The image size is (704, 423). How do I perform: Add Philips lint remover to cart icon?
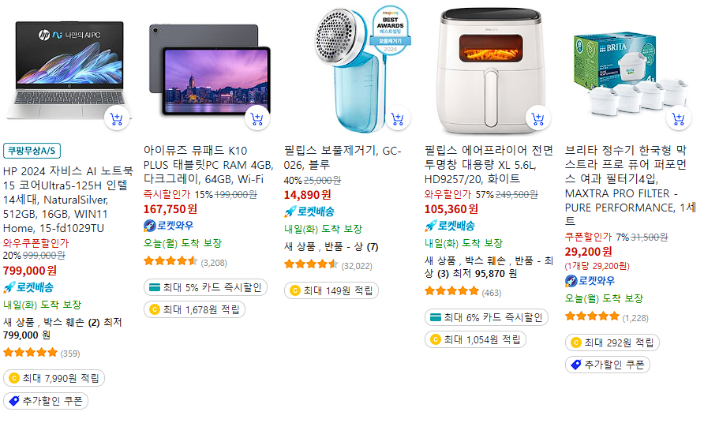pos(397,119)
